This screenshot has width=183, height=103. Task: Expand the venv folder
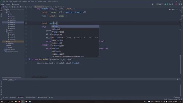tap(5, 41)
